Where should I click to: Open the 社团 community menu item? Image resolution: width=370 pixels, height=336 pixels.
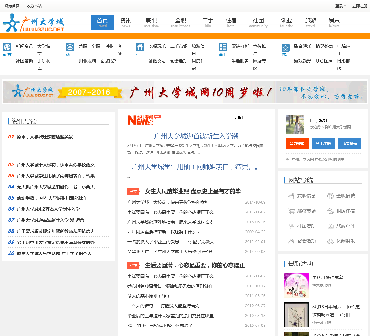[258, 23]
